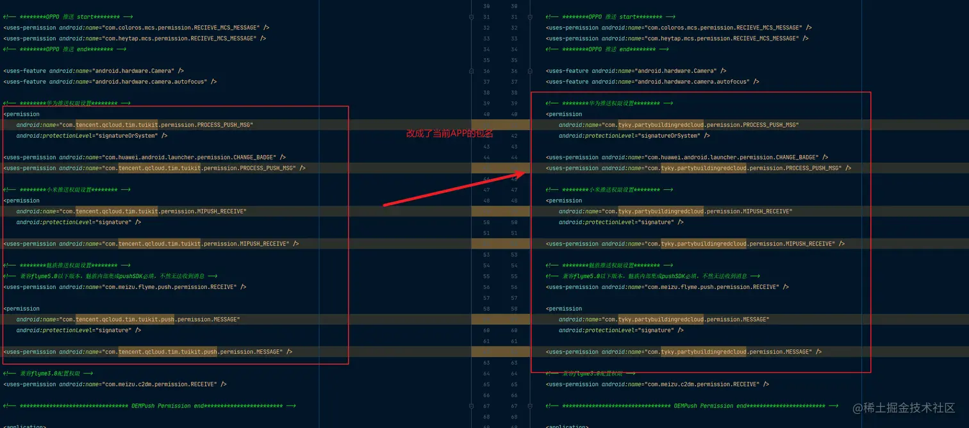Click left pane 兼容flyme3.0配置权限 comment
This screenshot has height=428, width=969.
pos(48,373)
